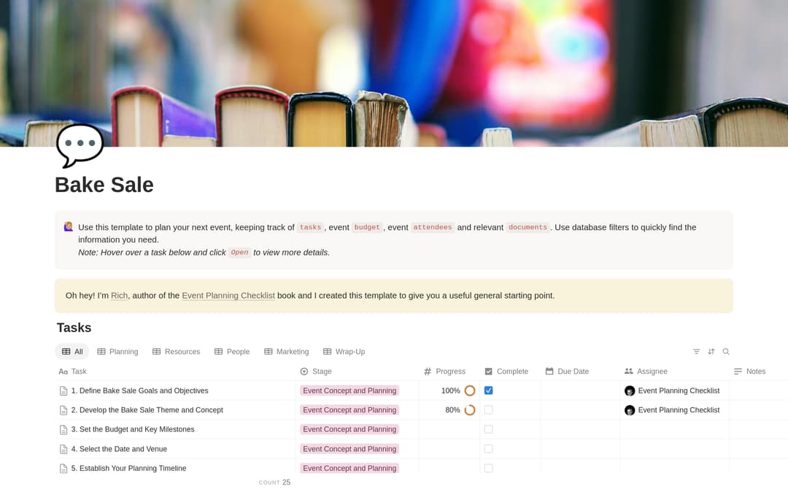
Task: Click Stage tag in task 2 row
Action: pos(349,410)
